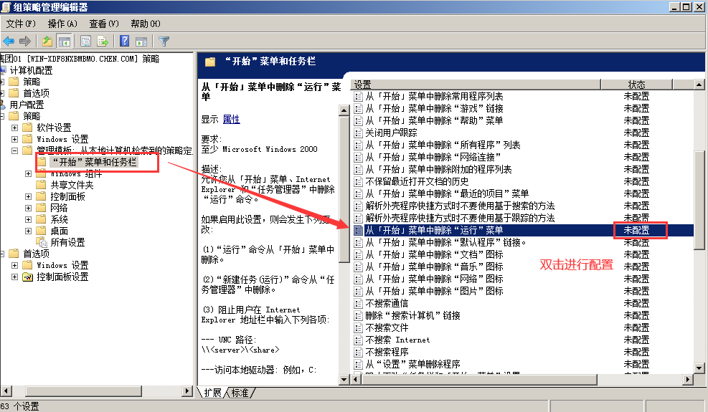
Task: Click policy icon for 不搜索程序
Action: pos(359,353)
